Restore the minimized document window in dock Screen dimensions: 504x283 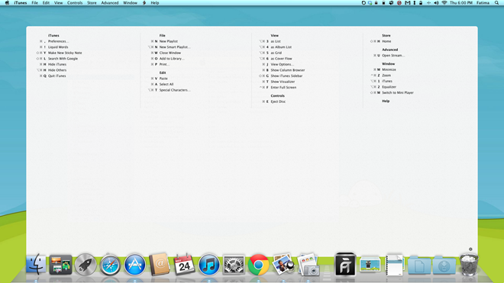coord(394,265)
